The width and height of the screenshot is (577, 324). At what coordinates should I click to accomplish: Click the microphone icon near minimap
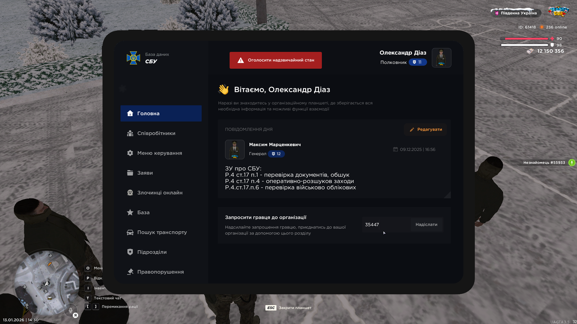(70, 310)
